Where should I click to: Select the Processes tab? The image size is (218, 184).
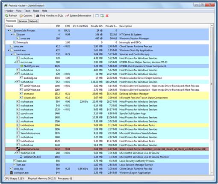11,21
